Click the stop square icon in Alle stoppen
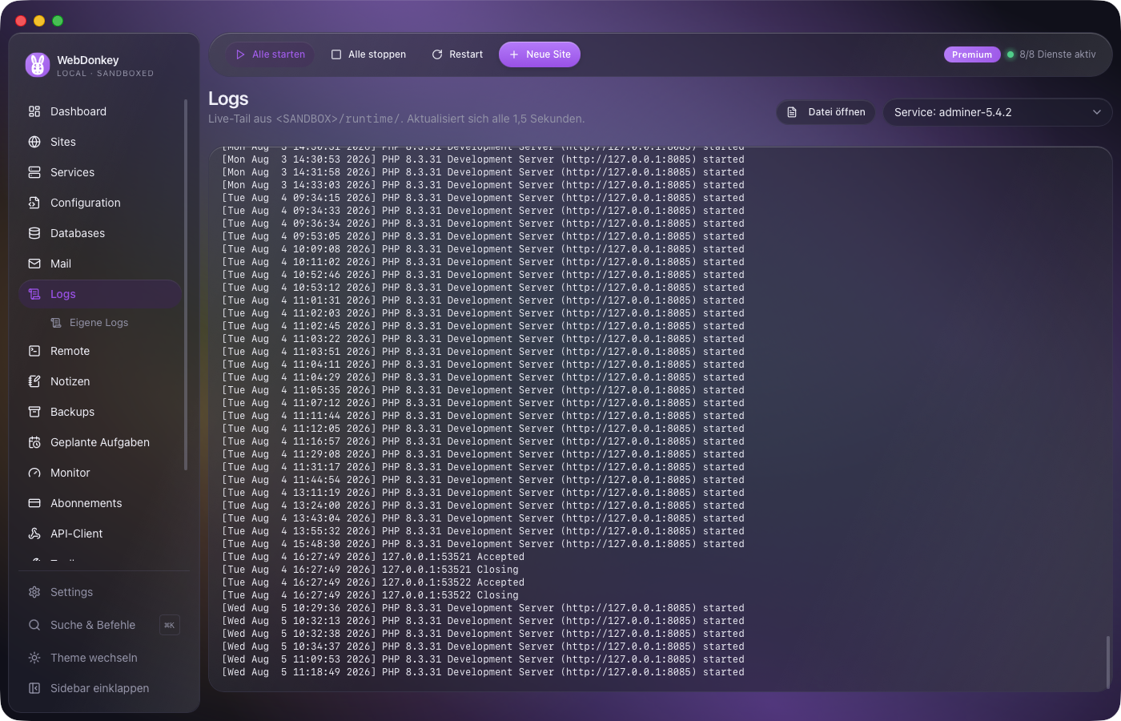Screen dimensions: 1121x721 (x=336, y=54)
